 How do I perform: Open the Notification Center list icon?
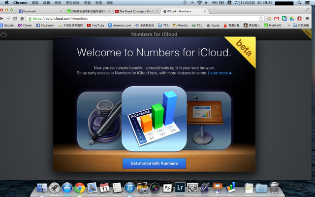pos(307,2)
